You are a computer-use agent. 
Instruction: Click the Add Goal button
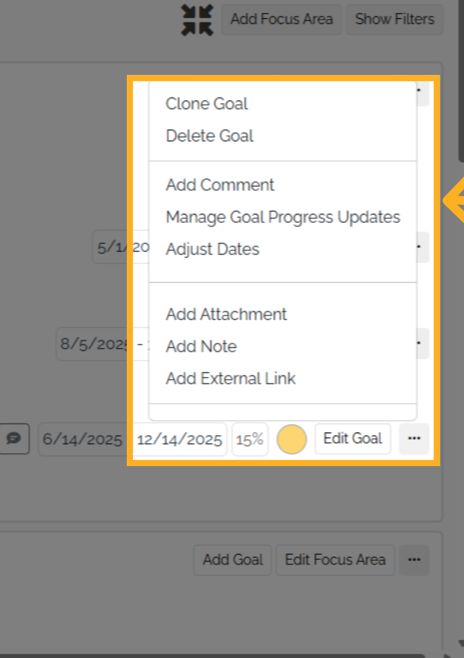tap(233, 560)
